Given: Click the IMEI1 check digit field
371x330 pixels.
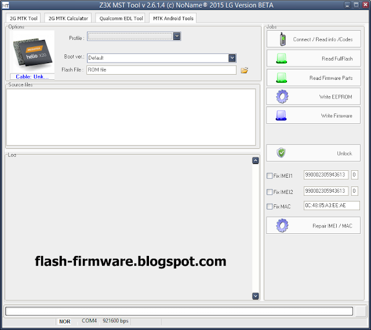Looking at the screenshot, I should pos(354,175).
